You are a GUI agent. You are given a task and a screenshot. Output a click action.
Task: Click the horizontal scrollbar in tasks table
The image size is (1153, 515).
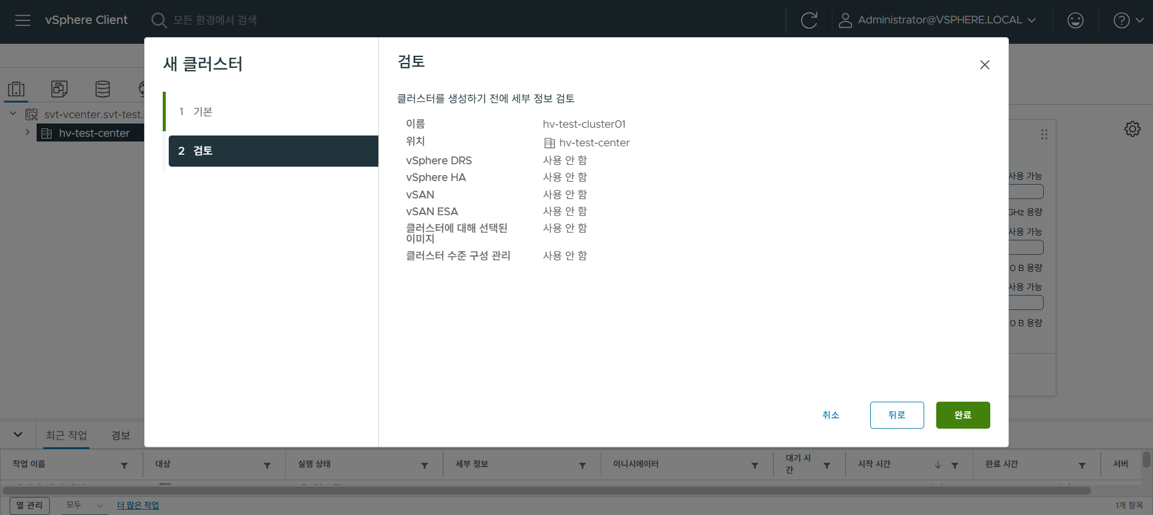(546, 490)
